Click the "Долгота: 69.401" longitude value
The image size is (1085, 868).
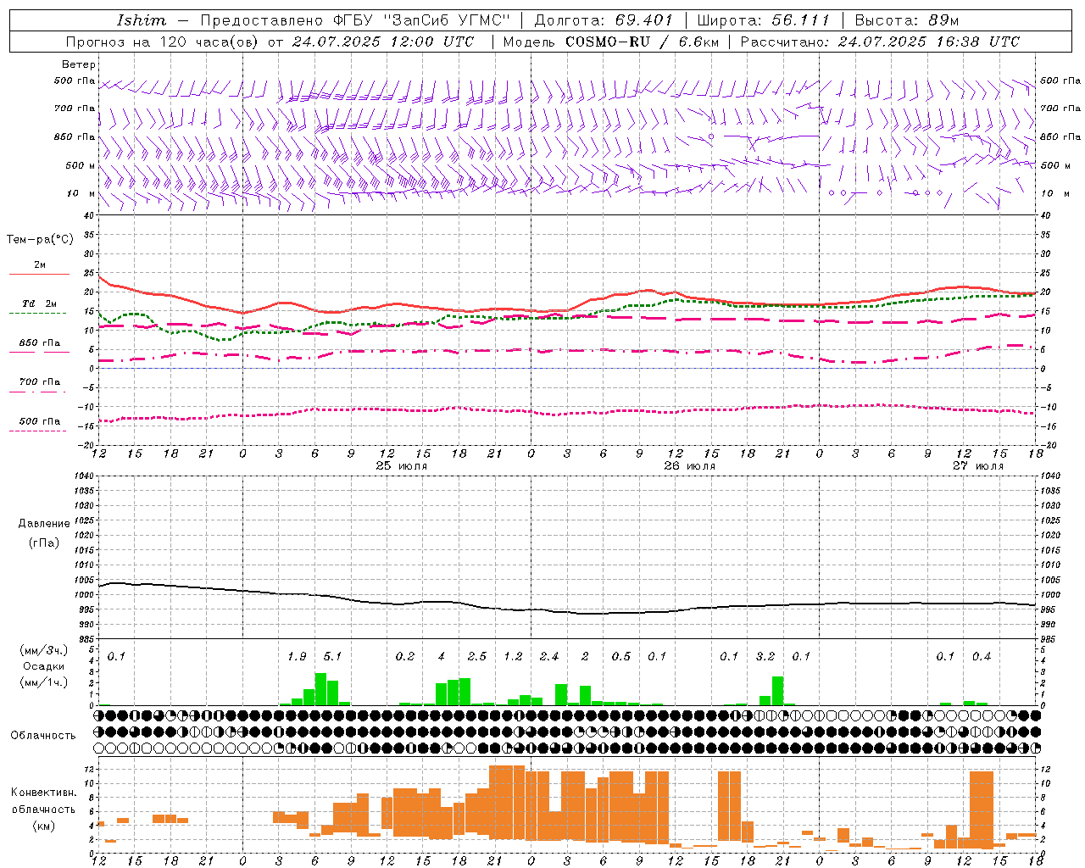coord(604,20)
